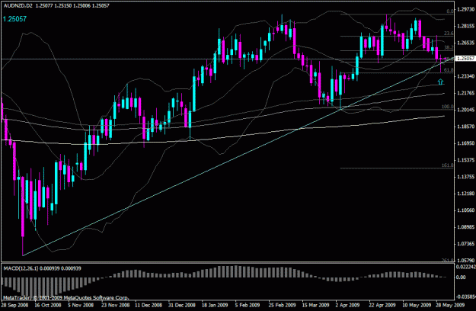Click the 5 Feb 2009 date label

click(247, 305)
